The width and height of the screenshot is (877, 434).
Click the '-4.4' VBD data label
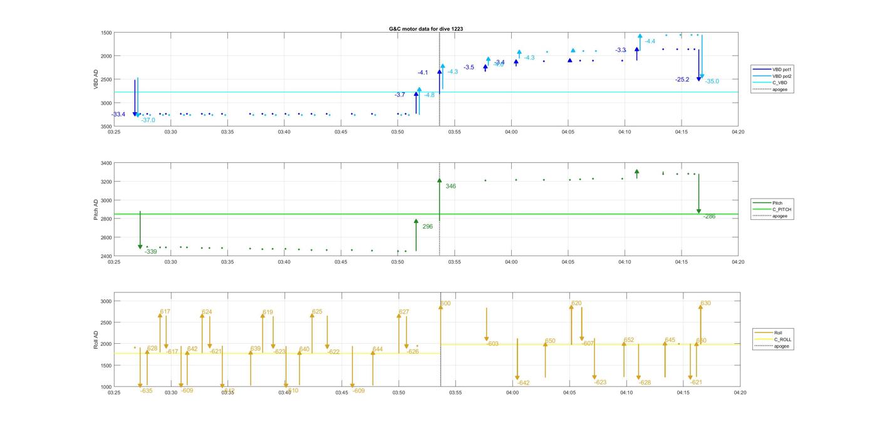(650, 41)
